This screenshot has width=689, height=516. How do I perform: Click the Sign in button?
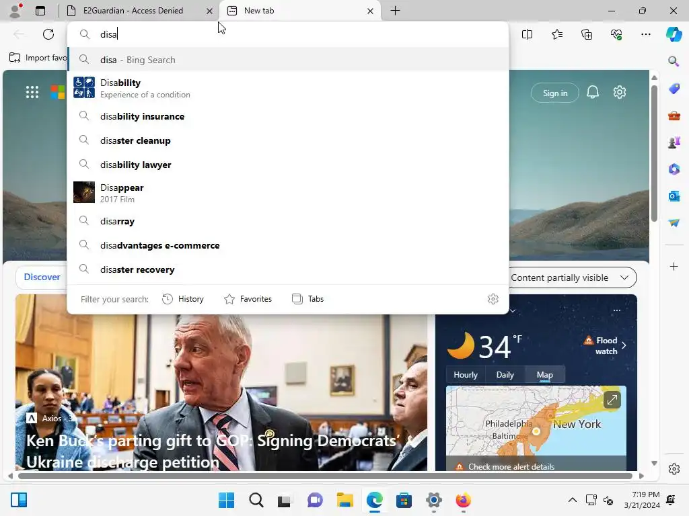click(x=555, y=93)
